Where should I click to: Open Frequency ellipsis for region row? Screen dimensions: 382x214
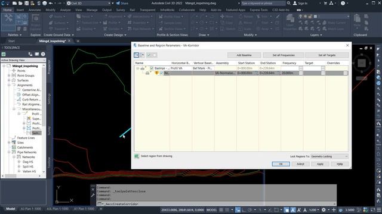point(301,73)
